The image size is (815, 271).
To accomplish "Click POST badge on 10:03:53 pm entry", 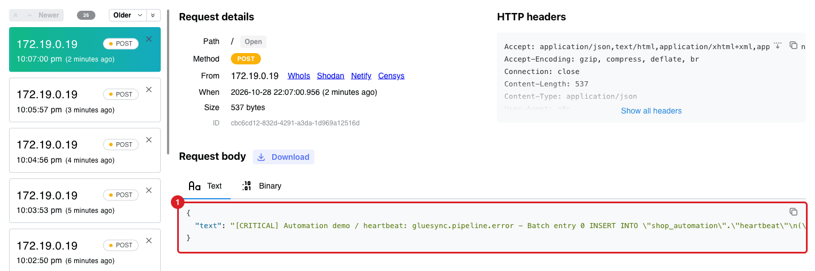I will tap(121, 195).
